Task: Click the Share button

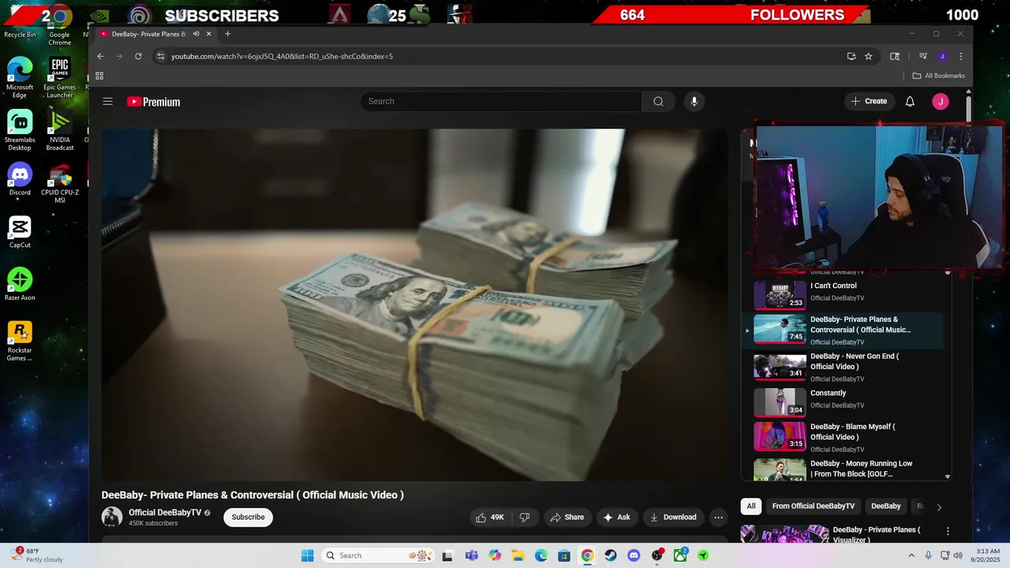Action: coord(567,518)
